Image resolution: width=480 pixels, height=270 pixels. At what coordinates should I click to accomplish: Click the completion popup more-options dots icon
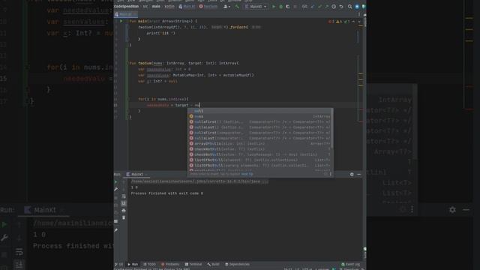click(330, 174)
